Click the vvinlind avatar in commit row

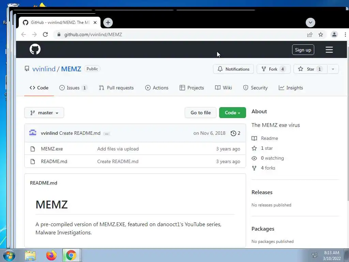tap(33, 133)
